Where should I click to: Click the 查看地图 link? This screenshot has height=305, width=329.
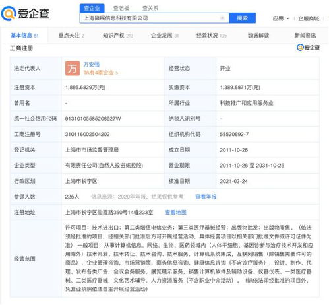tap(175, 213)
